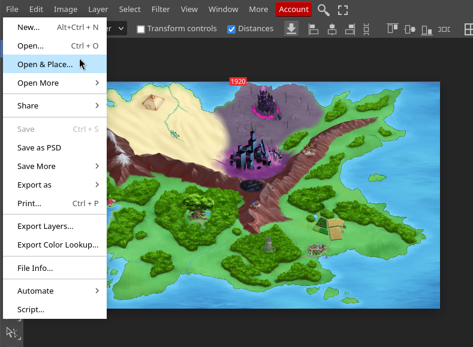Image resolution: width=473 pixels, height=347 pixels.
Task: Align left edges icon
Action: tap(313, 29)
